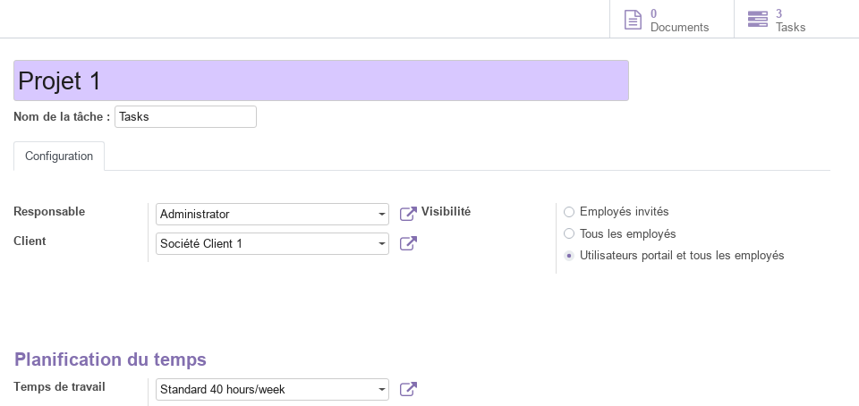Open the 0 Documents stat button
Image resolution: width=859 pixels, height=406 pixels.
tap(672, 20)
